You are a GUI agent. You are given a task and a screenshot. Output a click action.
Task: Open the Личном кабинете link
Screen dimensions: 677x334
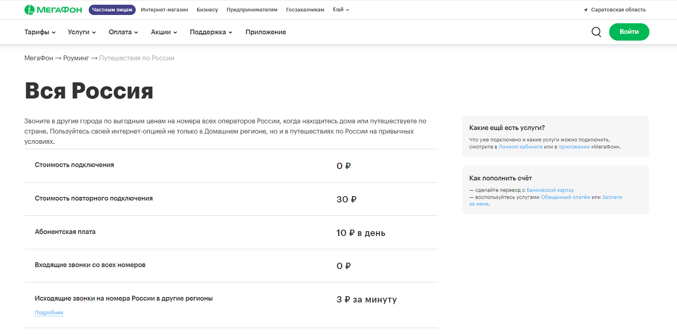(x=521, y=147)
